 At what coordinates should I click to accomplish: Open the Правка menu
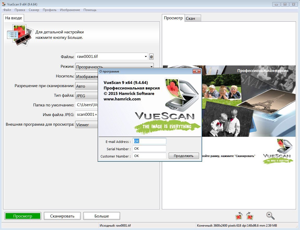point(20,10)
